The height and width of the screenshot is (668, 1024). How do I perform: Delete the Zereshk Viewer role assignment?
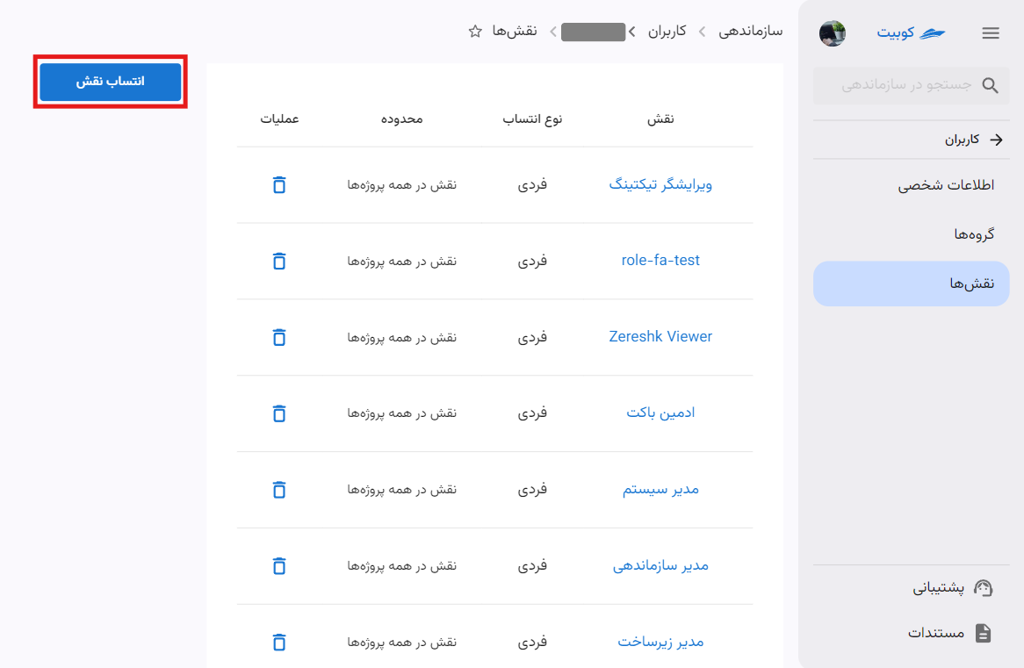coord(279,337)
